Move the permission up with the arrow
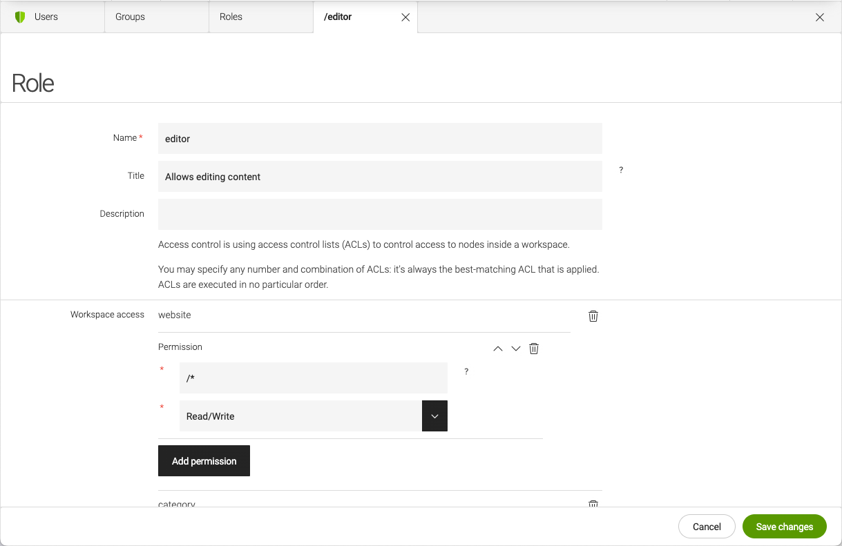Image resolution: width=842 pixels, height=546 pixels. 497,349
